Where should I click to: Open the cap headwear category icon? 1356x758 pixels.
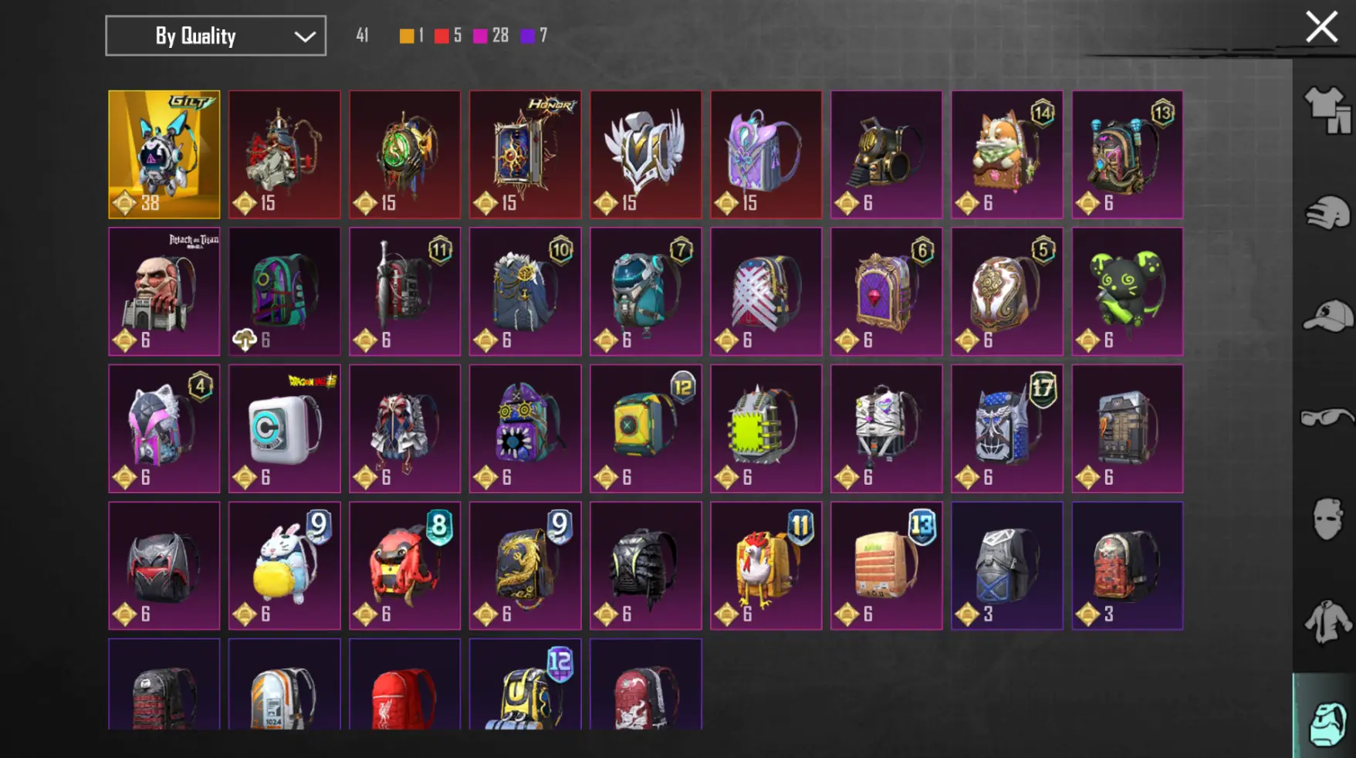tap(1327, 316)
